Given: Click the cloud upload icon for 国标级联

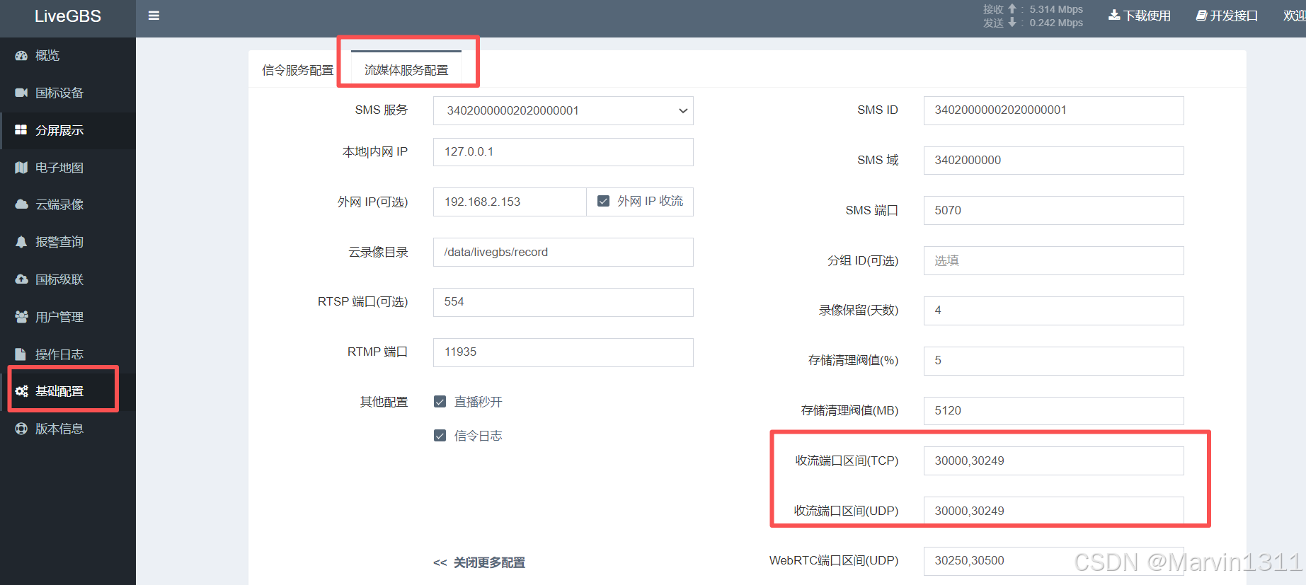Looking at the screenshot, I should pos(21,279).
